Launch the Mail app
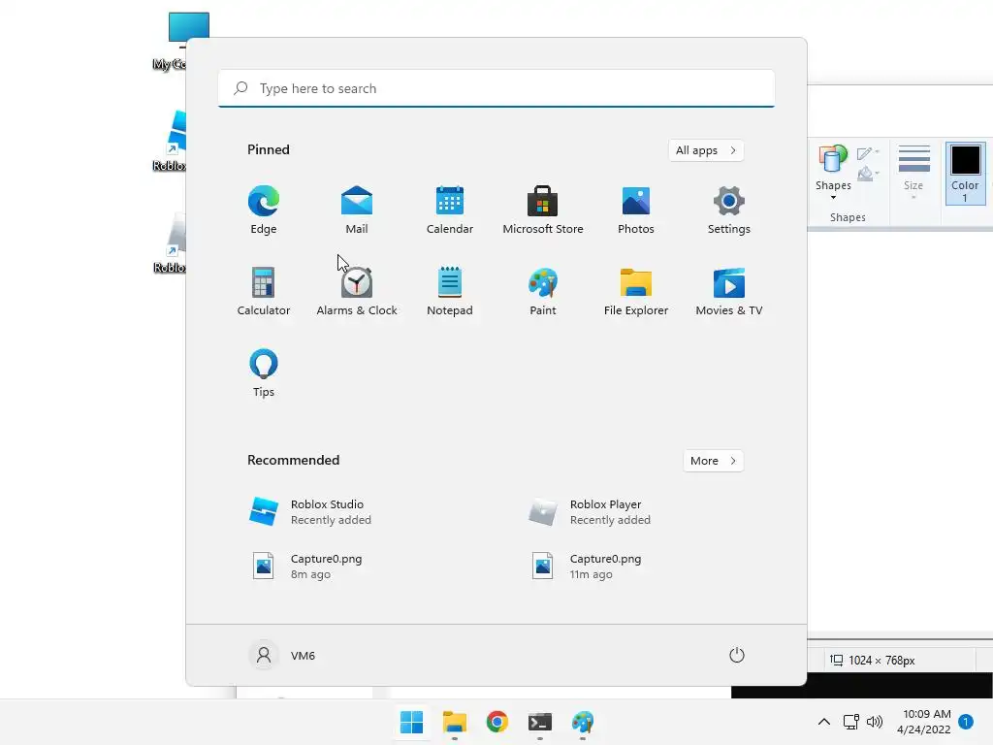 pos(357,210)
